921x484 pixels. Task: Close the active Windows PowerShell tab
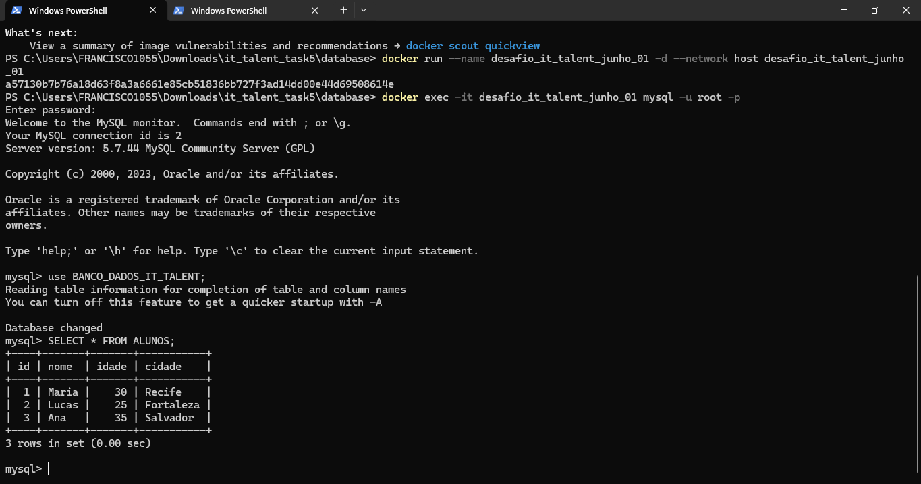click(153, 10)
